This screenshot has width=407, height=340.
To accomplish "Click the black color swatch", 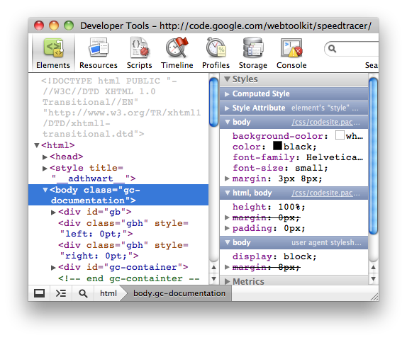I will point(277,145).
